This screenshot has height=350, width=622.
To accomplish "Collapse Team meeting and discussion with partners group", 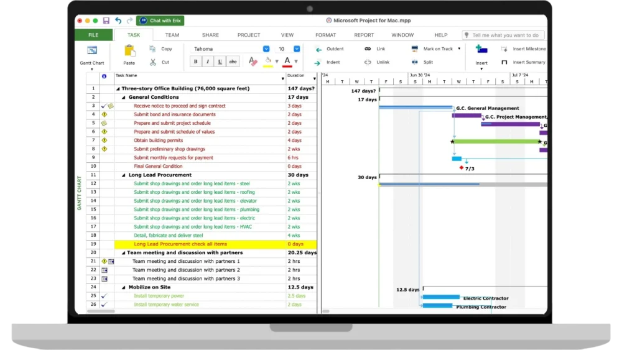I will click(123, 253).
